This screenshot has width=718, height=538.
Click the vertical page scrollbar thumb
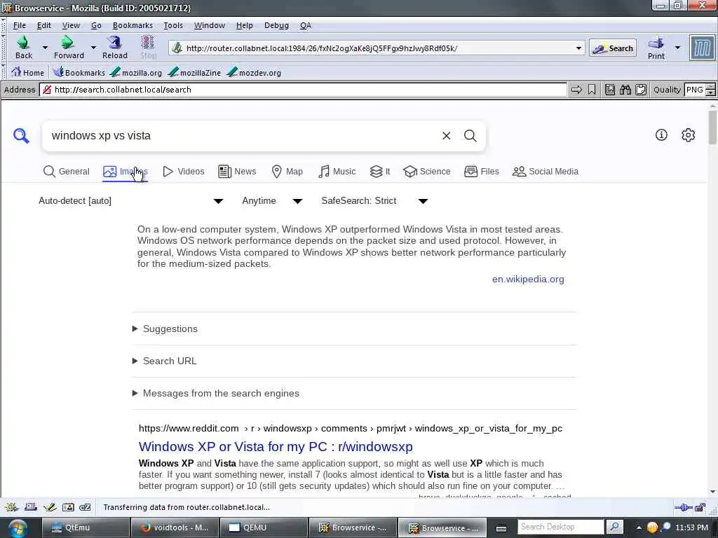point(712,127)
